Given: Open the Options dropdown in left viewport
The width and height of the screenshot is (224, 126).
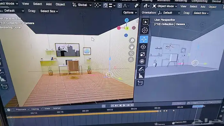Looking at the screenshot, I should tap(130, 12).
